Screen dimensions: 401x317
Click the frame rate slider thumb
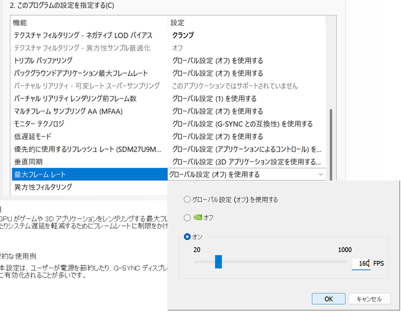218,262
